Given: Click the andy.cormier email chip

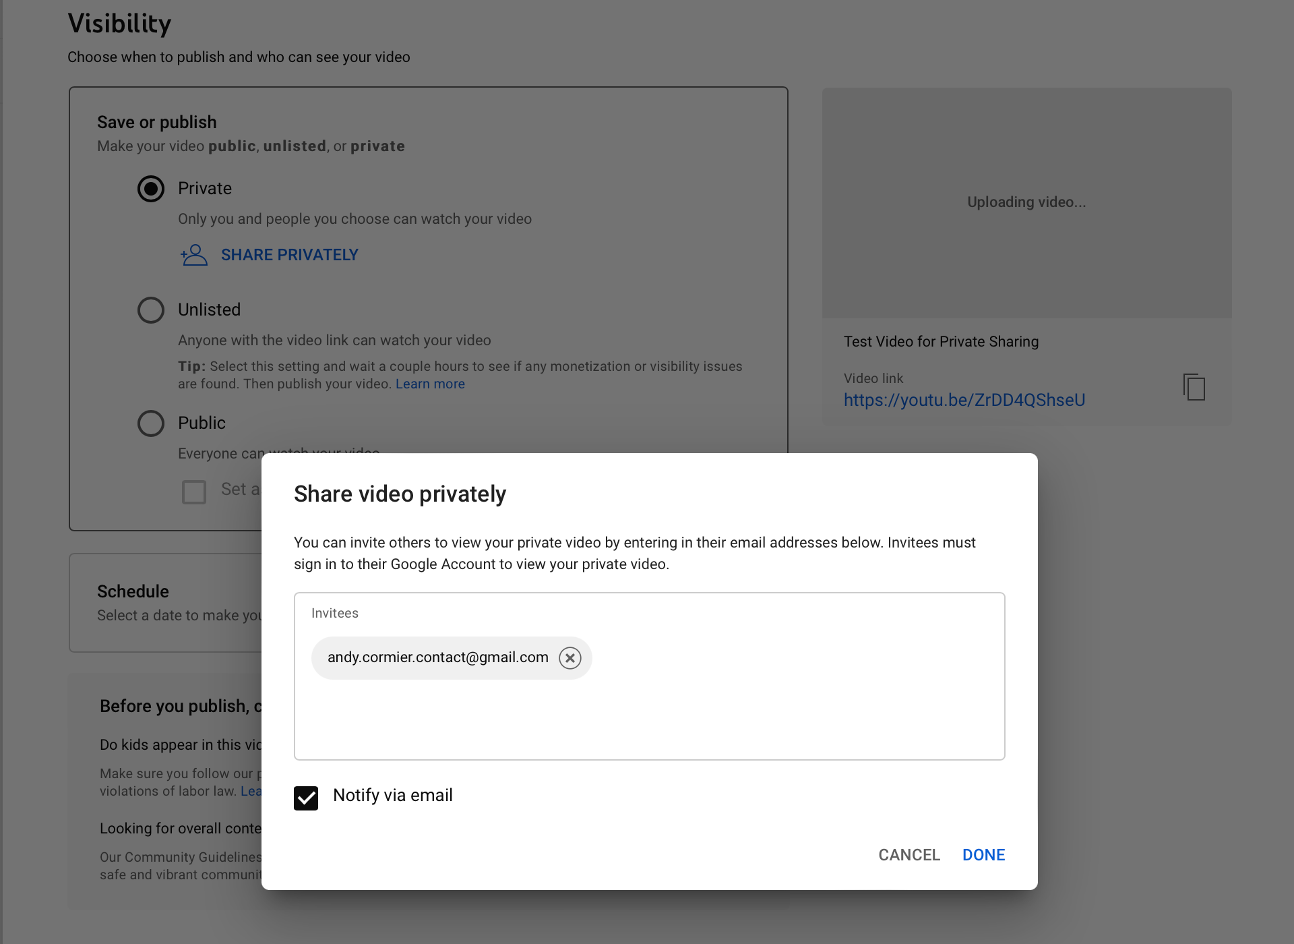Looking at the screenshot, I should coord(437,657).
